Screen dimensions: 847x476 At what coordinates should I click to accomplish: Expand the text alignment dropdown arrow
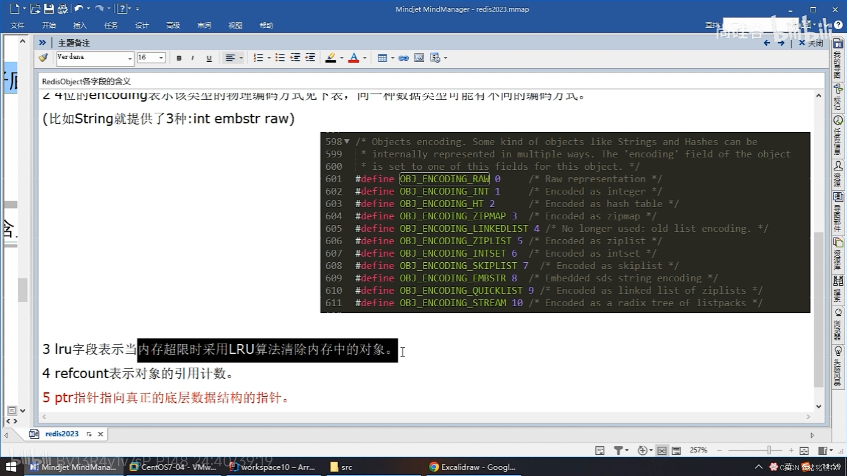241,58
